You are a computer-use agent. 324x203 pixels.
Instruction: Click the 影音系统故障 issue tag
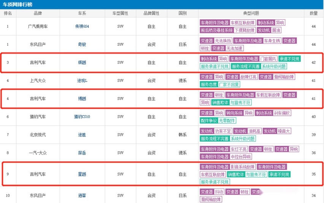click(x=243, y=167)
